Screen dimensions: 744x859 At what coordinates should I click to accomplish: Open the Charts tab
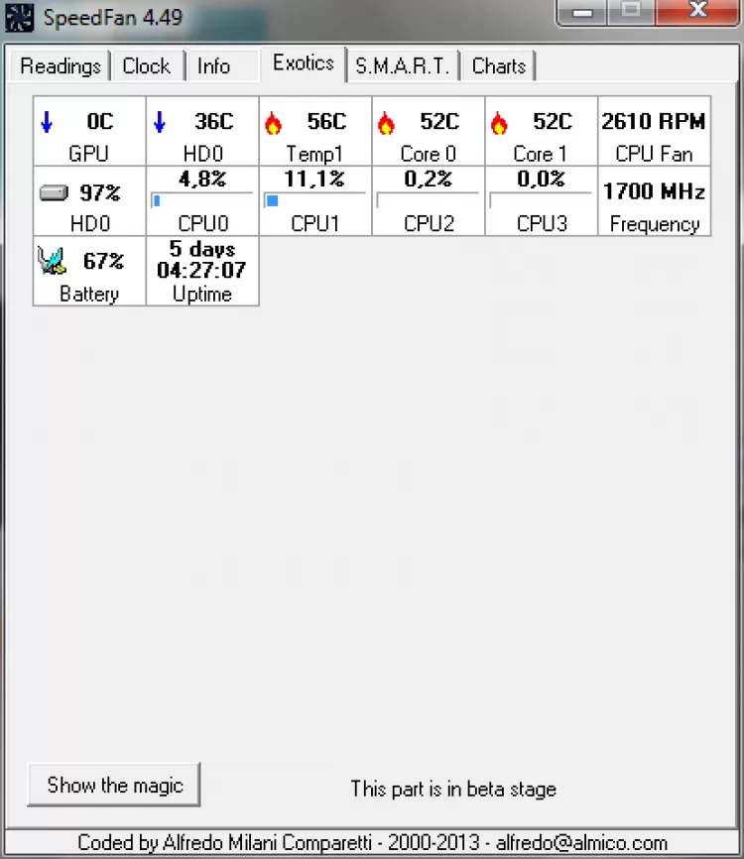[x=499, y=66]
